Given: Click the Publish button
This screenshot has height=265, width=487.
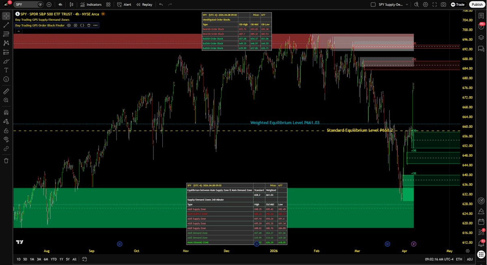Looking at the screenshot, I should coord(477,4).
